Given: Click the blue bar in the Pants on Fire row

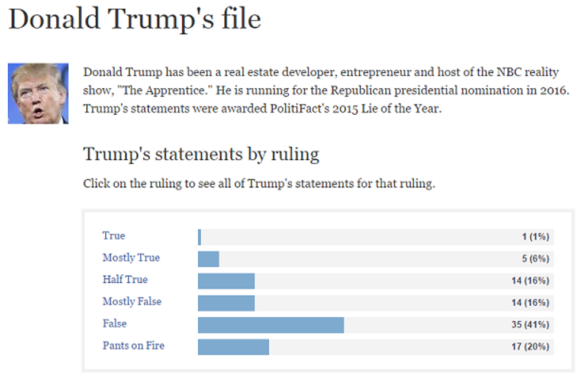Looking at the screenshot, I should [233, 347].
